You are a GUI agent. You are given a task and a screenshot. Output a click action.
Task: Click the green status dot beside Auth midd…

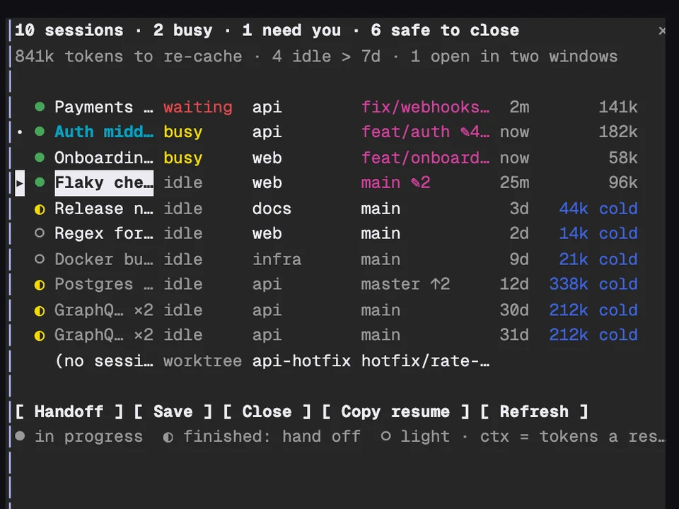pos(40,131)
